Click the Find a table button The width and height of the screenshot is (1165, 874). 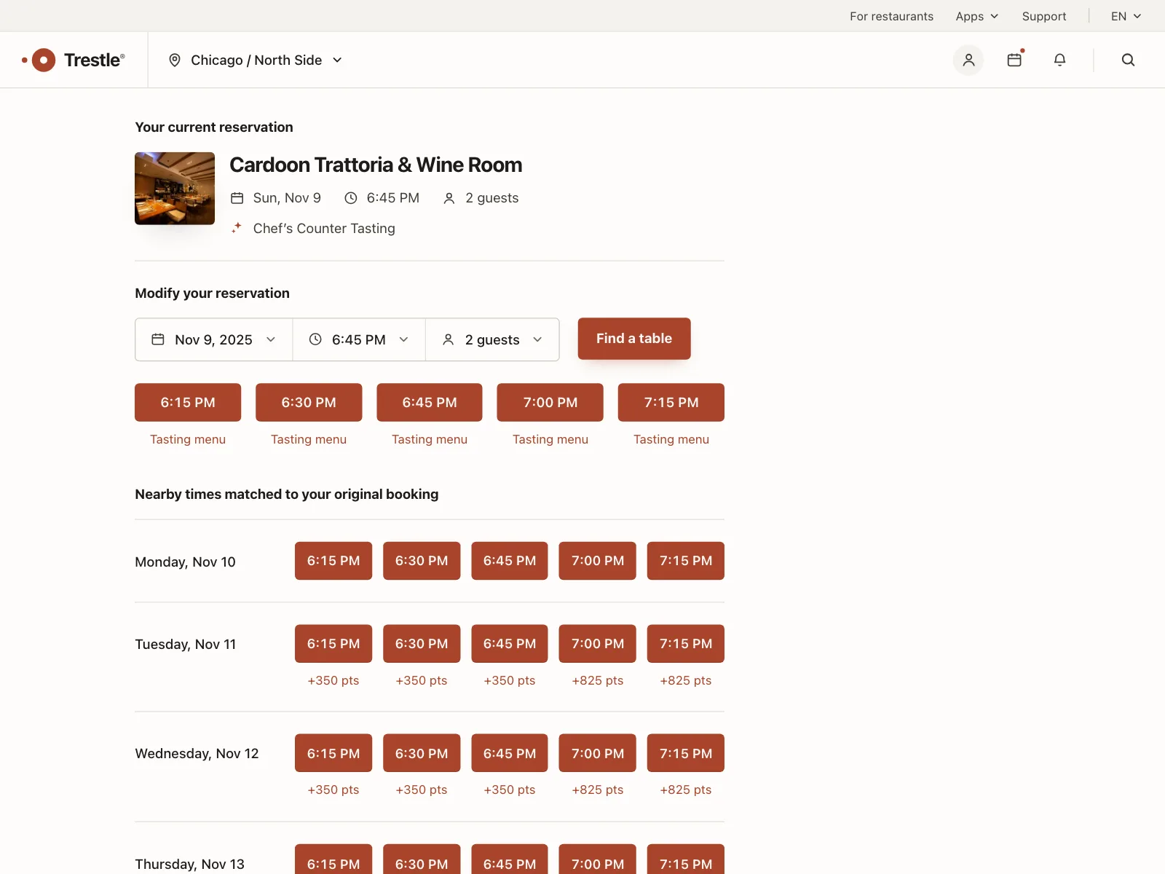coord(634,339)
